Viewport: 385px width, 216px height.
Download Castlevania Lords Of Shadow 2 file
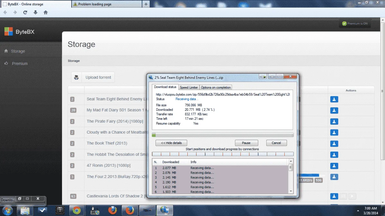334,196
